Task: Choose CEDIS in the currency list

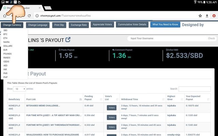Action: [6, 62]
